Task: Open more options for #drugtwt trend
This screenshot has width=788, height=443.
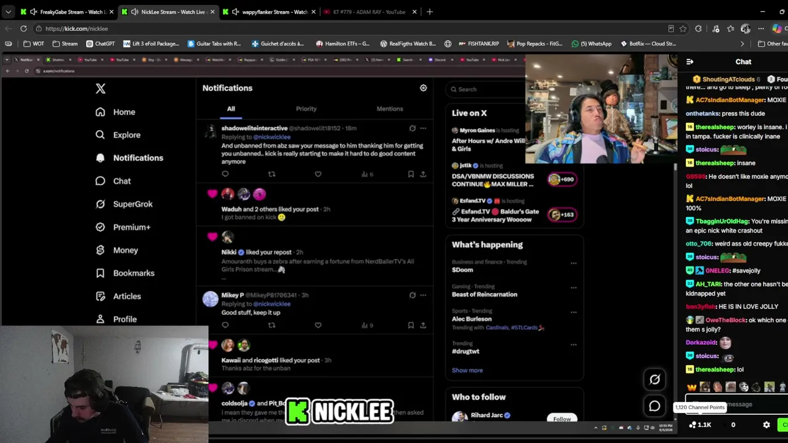Action: (x=573, y=344)
